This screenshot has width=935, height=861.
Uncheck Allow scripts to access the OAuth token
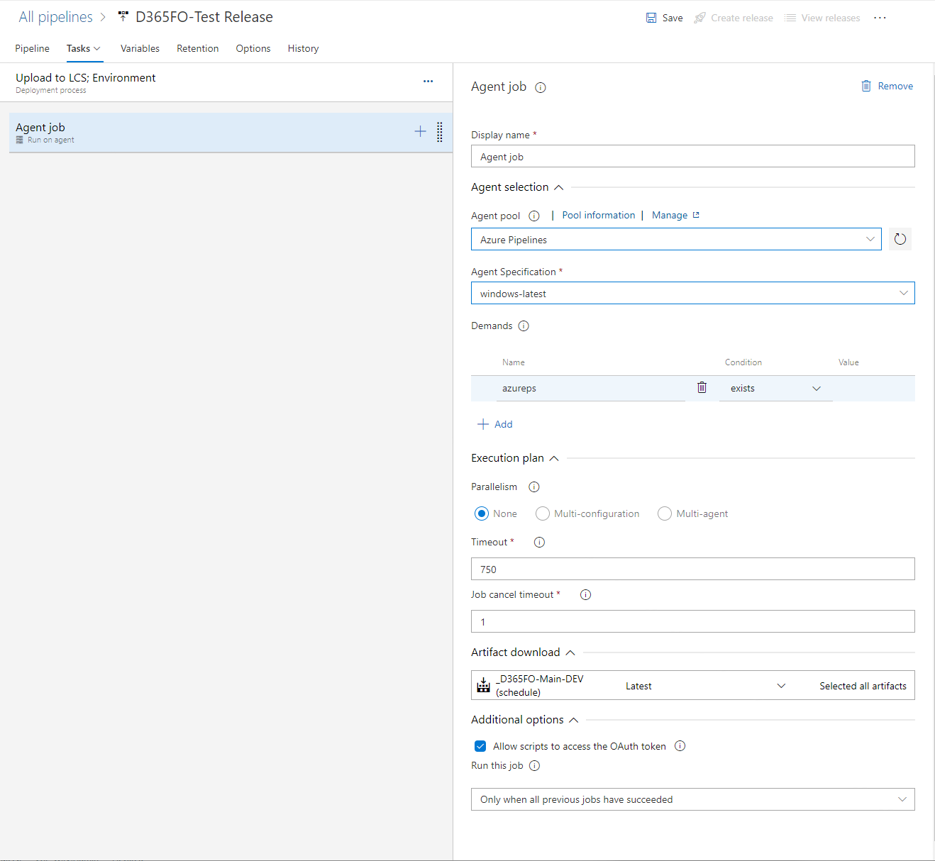[480, 746]
